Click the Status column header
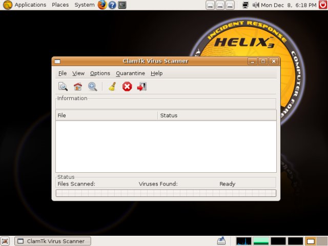Image resolution: width=328 pixels, height=246 pixels. [217, 115]
